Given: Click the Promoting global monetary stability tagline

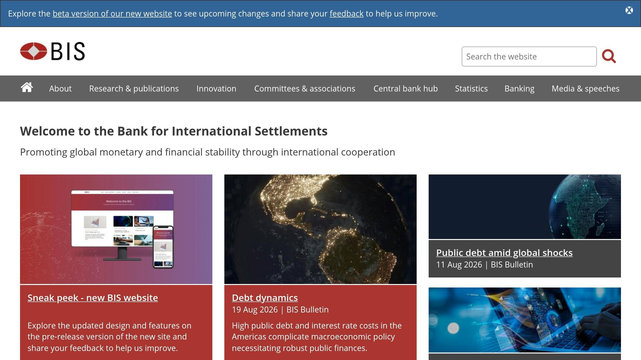Looking at the screenshot, I should click(208, 152).
